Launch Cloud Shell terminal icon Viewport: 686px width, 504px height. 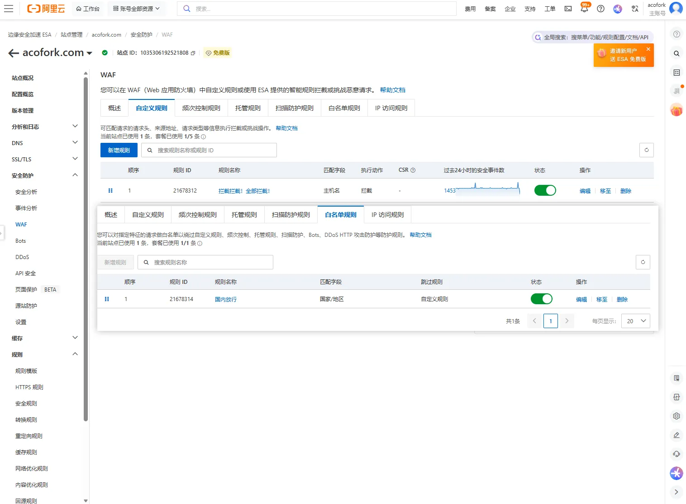coord(568,9)
